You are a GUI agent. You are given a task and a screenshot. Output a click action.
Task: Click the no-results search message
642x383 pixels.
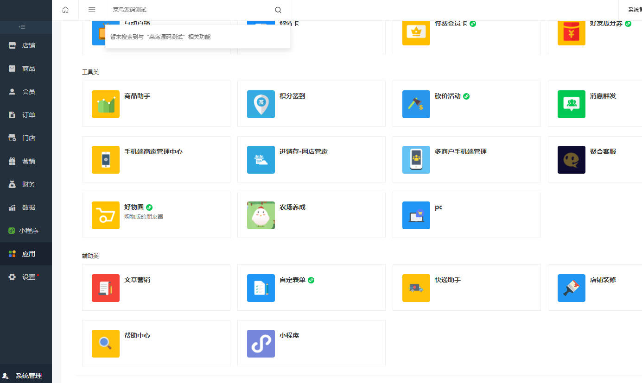point(160,37)
